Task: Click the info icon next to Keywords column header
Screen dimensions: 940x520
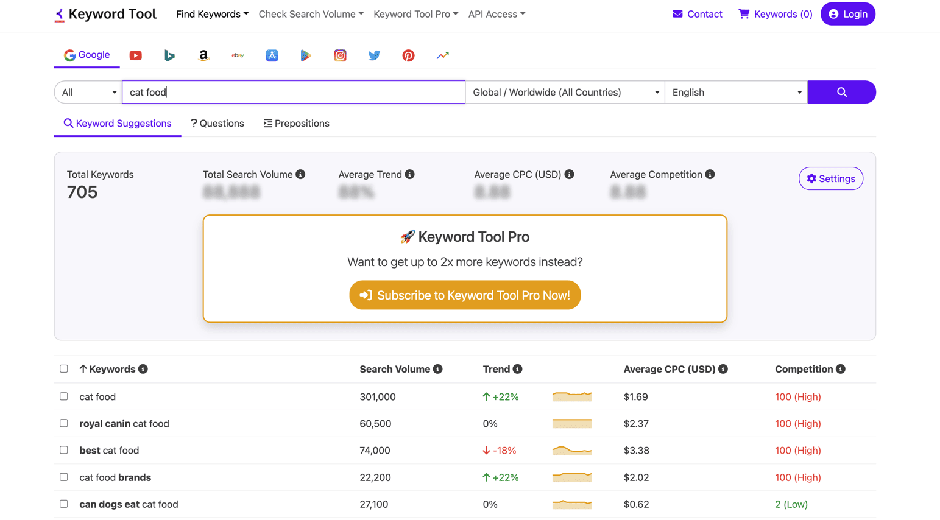Action: [143, 369]
